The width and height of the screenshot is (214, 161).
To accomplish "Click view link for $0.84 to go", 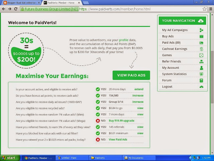I will (140, 108).
